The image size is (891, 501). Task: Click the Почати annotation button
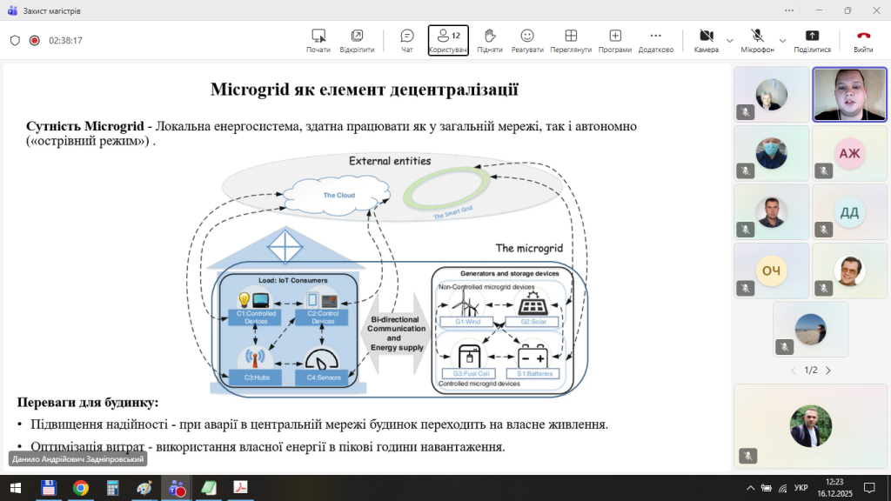pyautogui.click(x=318, y=40)
